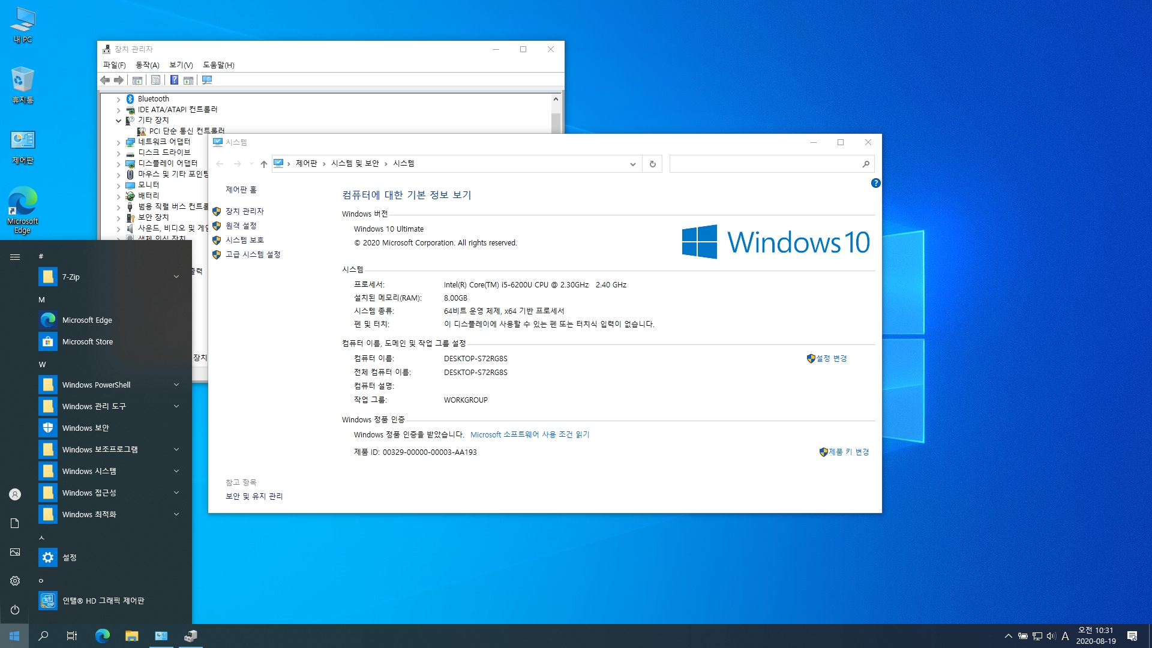Click Back arrow in Device Manager toolbar
This screenshot has height=648, width=1152.
pyautogui.click(x=105, y=80)
